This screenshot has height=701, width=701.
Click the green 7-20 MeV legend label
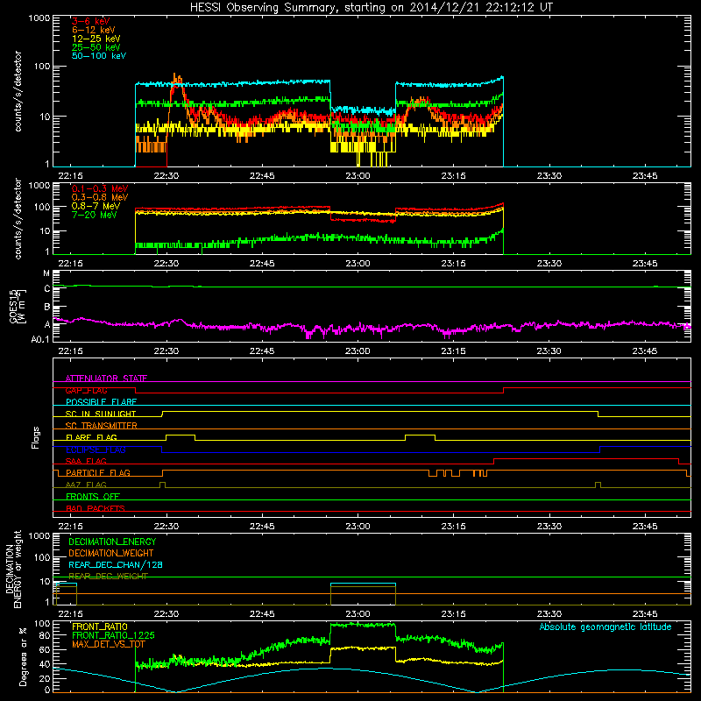(x=94, y=215)
